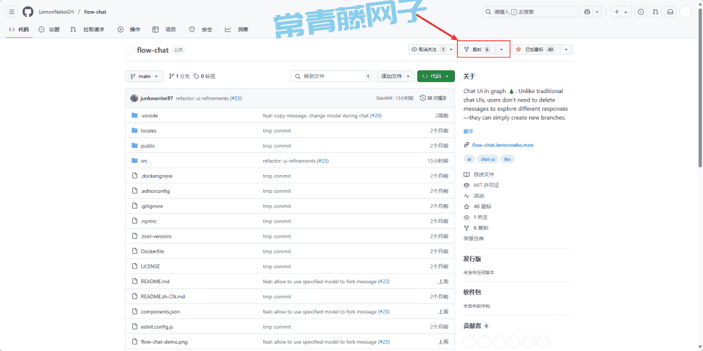Open pull requests icon in header
This screenshot has width=703, height=351.
pyautogui.click(x=655, y=12)
